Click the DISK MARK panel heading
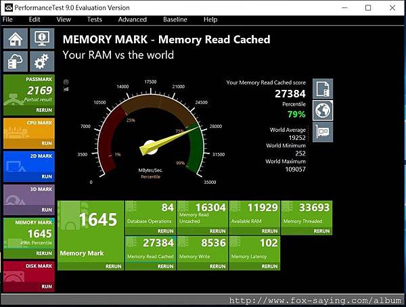The height and width of the screenshot is (307, 406). coord(39,266)
